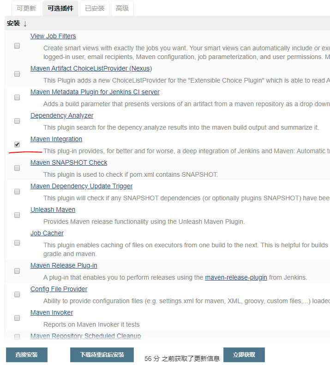The image size is (330, 365).
Task: Tick the Maven Metadata Plugin checkbox
Action: 17,97
